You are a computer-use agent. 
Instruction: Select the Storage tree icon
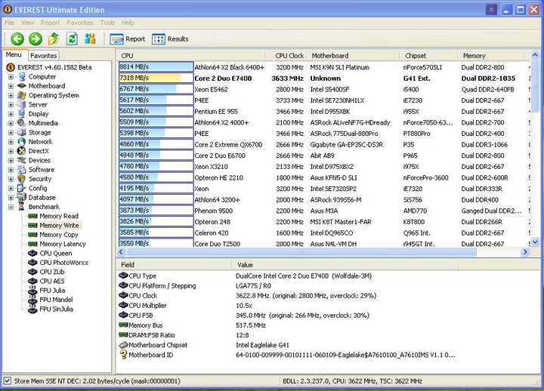[22, 132]
